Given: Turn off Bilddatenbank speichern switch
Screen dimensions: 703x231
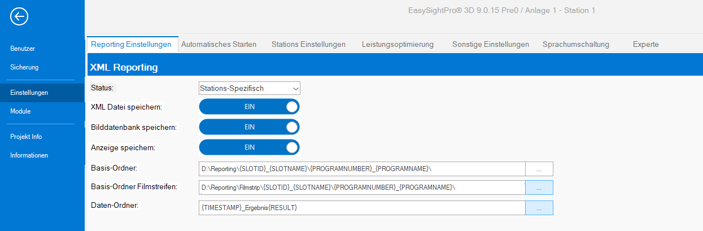Looking at the screenshot, I should pyautogui.click(x=249, y=127).
